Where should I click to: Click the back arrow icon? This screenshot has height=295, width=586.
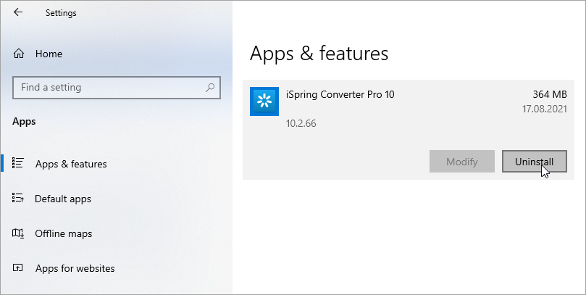tap(18, 12)
